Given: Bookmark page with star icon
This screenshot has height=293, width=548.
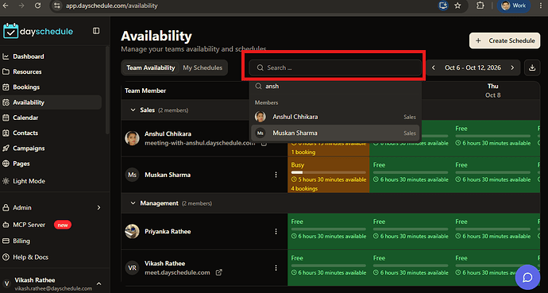Looking at the screenshot, I should coord(457,6).
